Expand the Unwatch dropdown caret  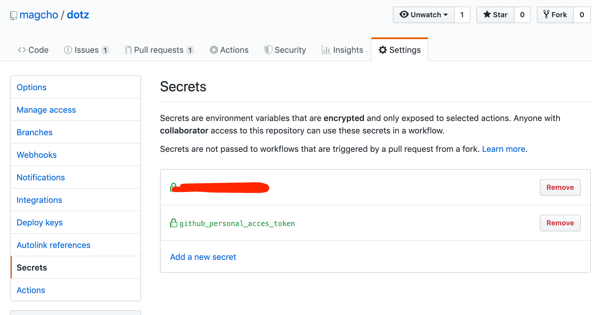coord(446,15)
